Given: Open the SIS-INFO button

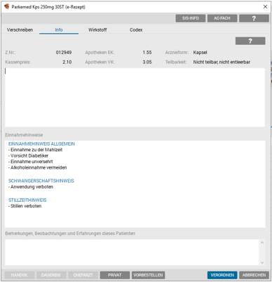Looking at the screenshot, I should click(x=191, y=18).
